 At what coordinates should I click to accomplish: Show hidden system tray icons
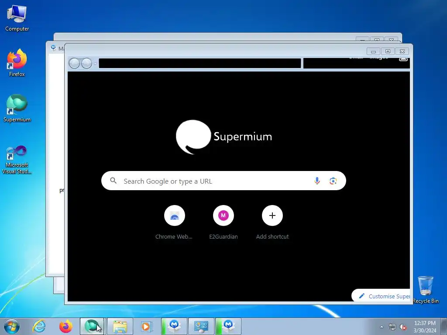pyautogui.click(x=382, y=327)
